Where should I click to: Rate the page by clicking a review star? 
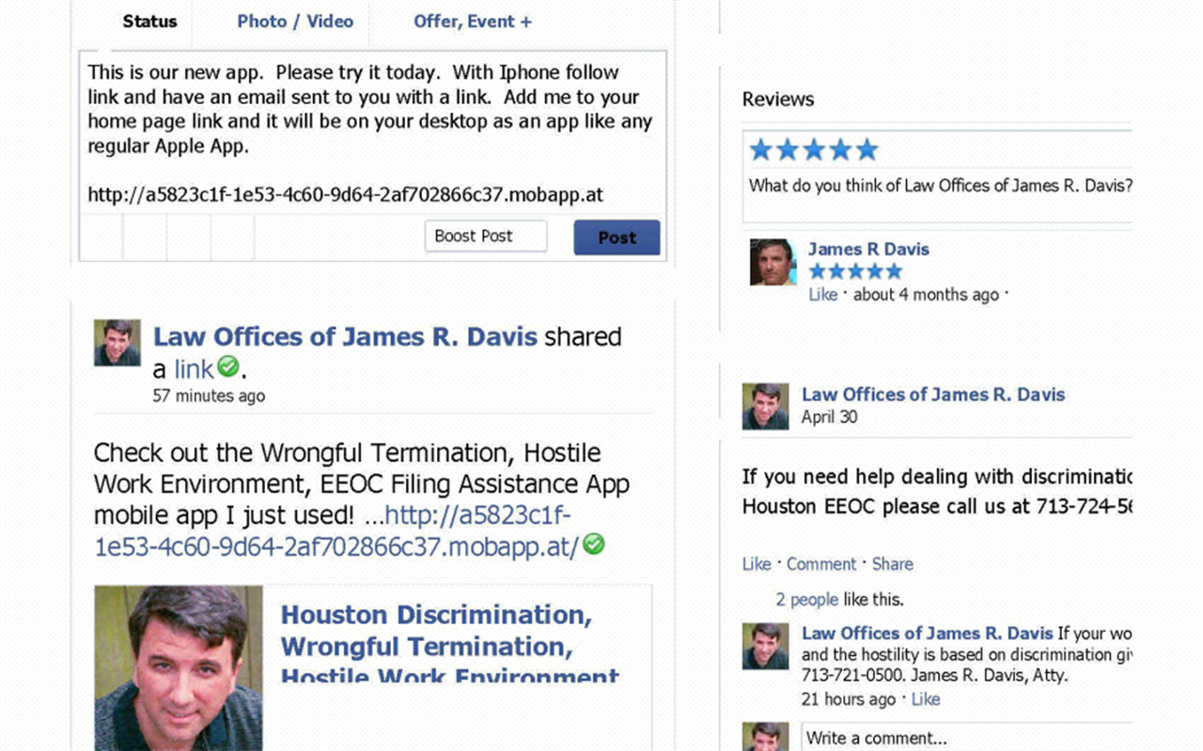pyautogui.click(x=813, y=148)
